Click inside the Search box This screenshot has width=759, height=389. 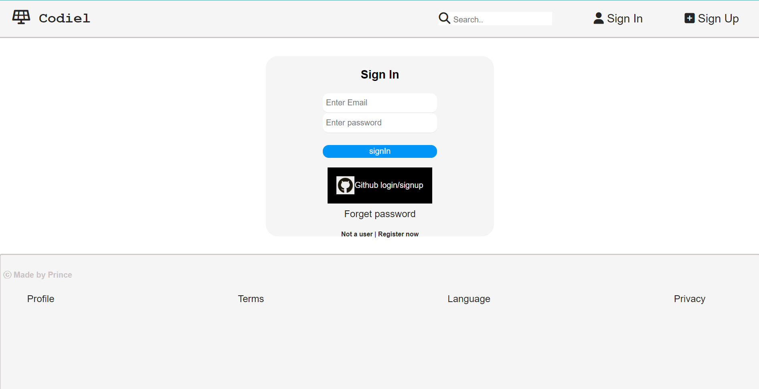point(501,18)
